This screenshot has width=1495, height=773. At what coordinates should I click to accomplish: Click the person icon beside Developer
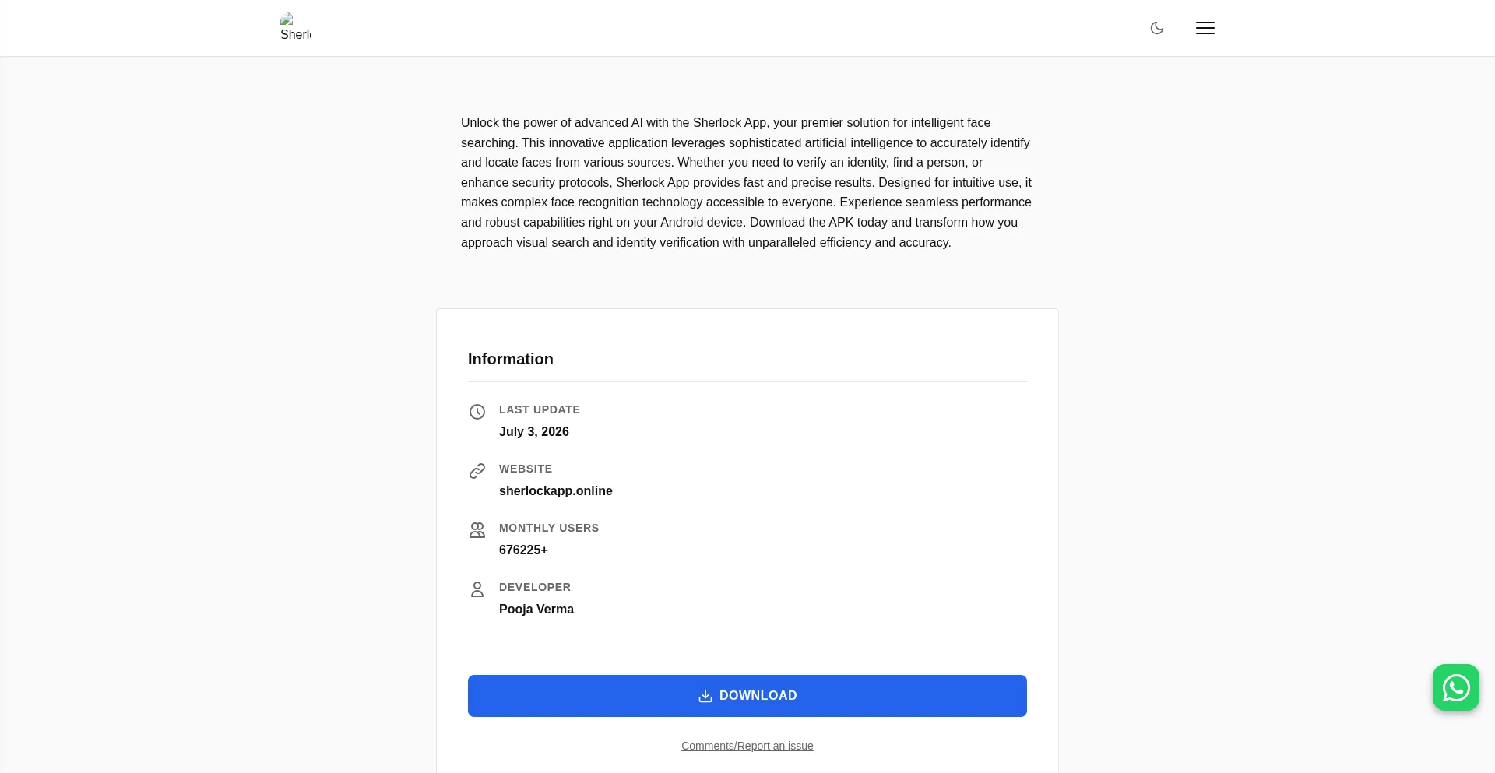click(x=477, y=589)
